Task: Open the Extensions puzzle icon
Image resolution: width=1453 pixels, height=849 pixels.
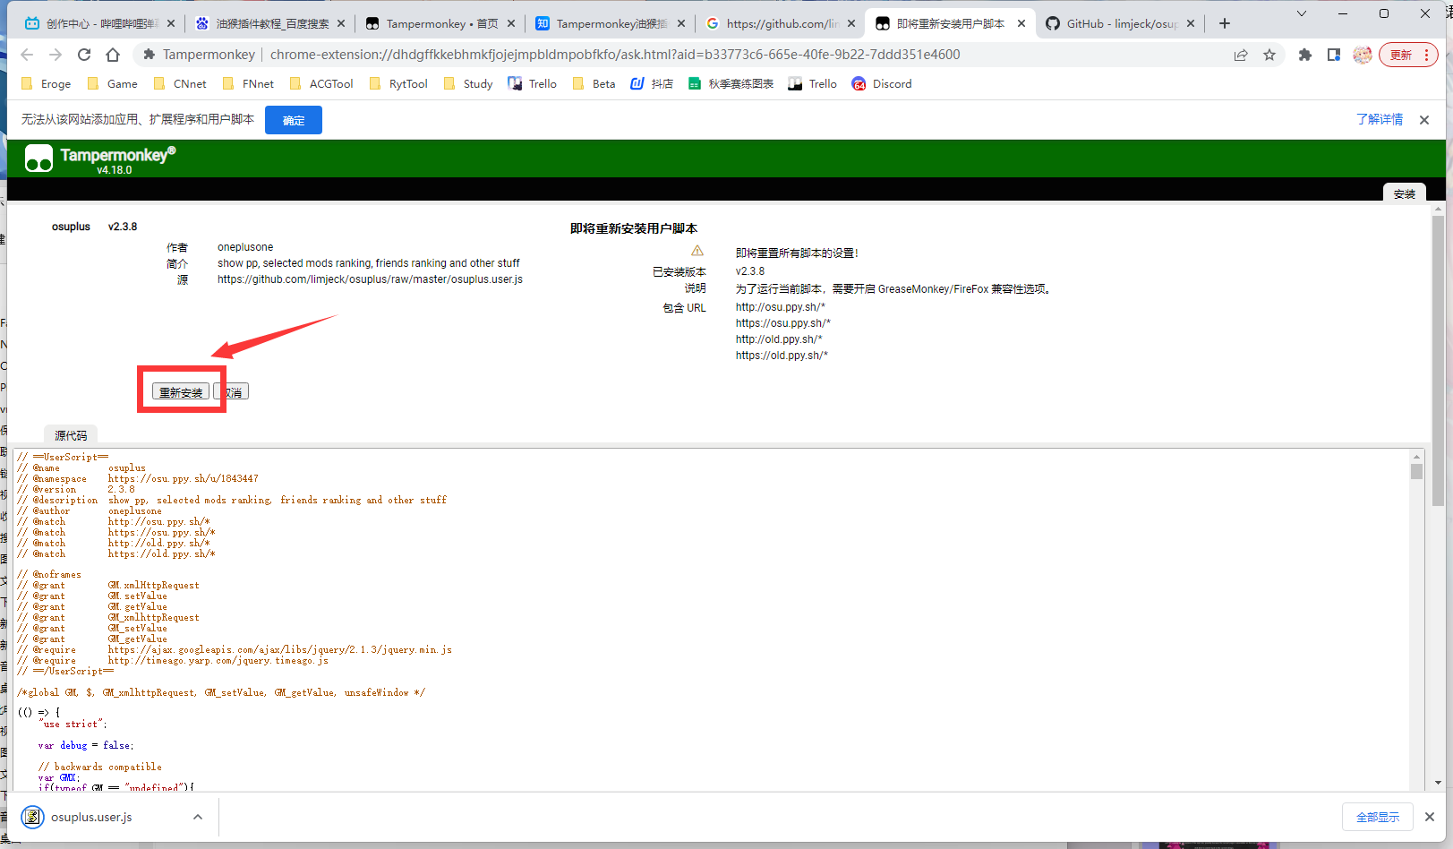Action: [1305, 55]
